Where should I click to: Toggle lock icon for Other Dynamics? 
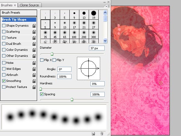pyautogui.click(x=34, y=56)
